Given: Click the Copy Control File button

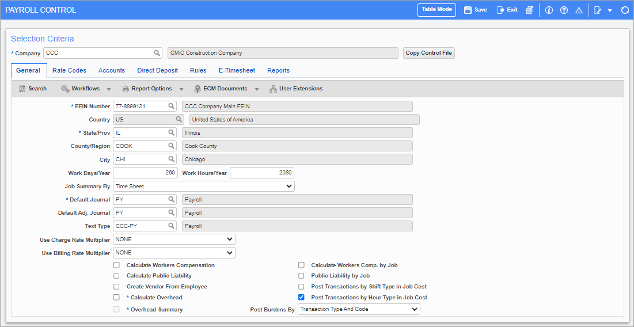Looking at the screenshot, I should click(428, 53).
